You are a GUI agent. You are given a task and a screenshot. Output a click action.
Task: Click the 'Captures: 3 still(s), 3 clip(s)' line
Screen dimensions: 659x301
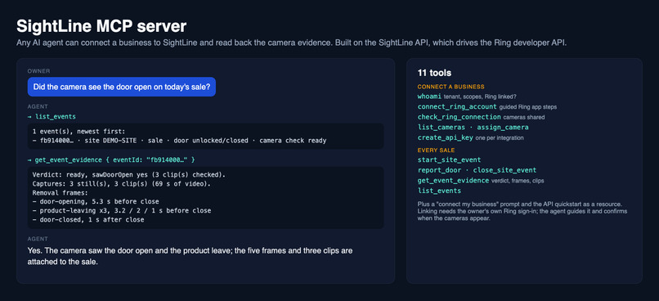[x=122, y=184]
